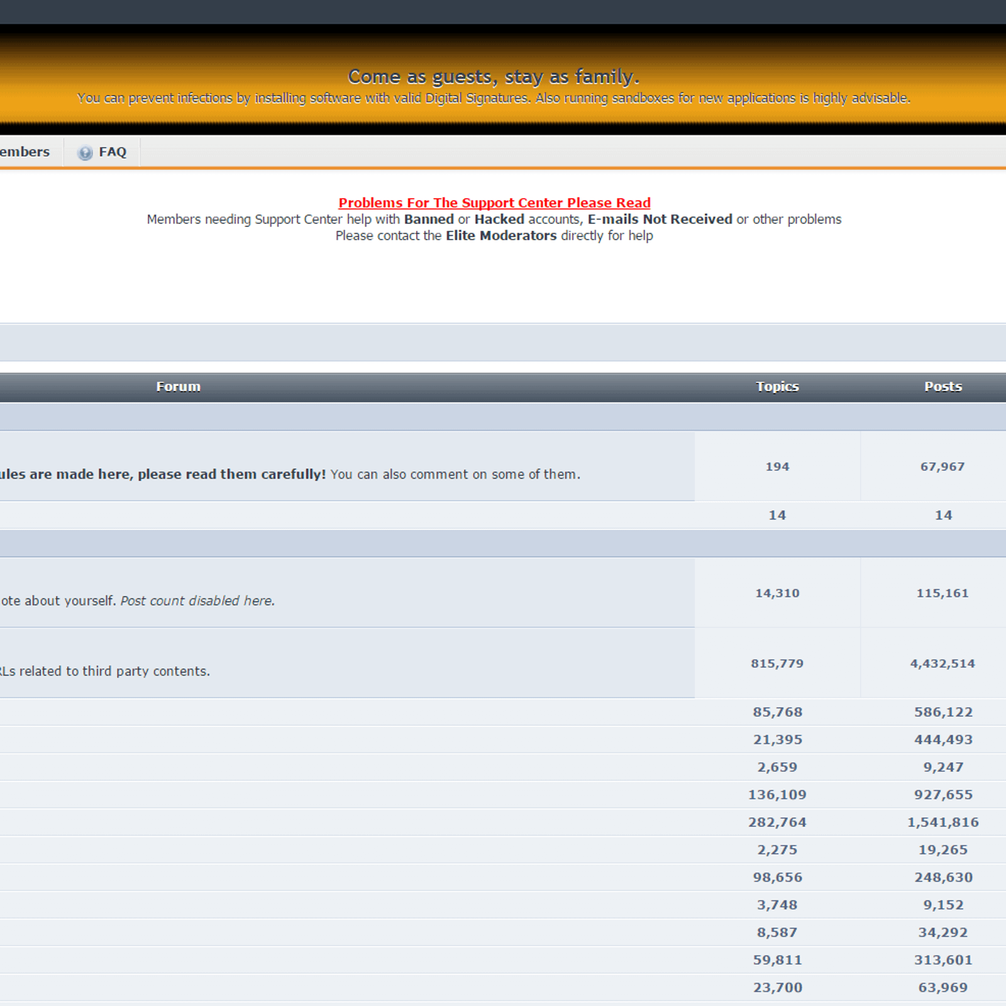Select the 63,969 posts value
Image resolution: width=1006 pixels, height=1006 pixels.
pos(943,988)
